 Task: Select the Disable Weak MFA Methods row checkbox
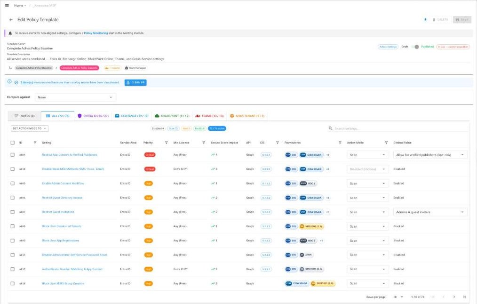tap(13, 169)
